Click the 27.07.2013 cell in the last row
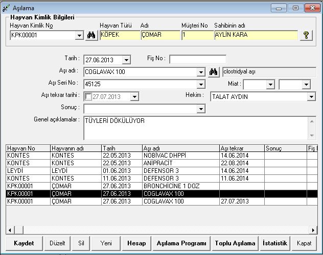Viewport: 323px width, 255px height. coord(242,201)
